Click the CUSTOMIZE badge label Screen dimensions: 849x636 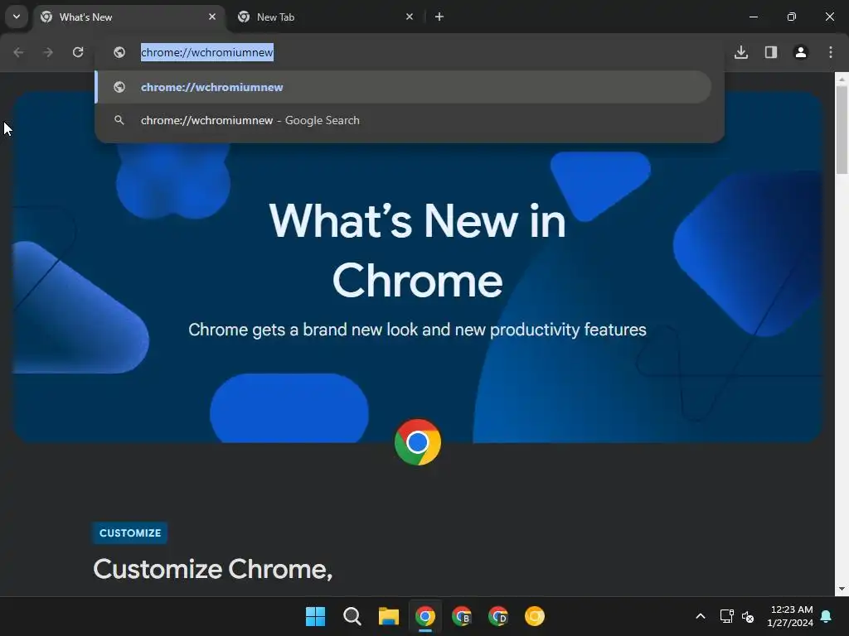click(x=130, y=532)
